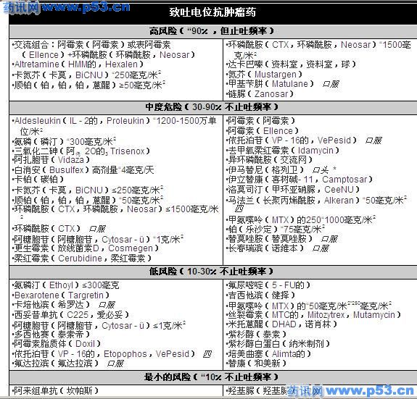The width and height of the screenshot is (417, 399).
Task: Click the 致吐电位抗肿瘤药 table title
Action: pyautogui.click(x=212, y=12)
